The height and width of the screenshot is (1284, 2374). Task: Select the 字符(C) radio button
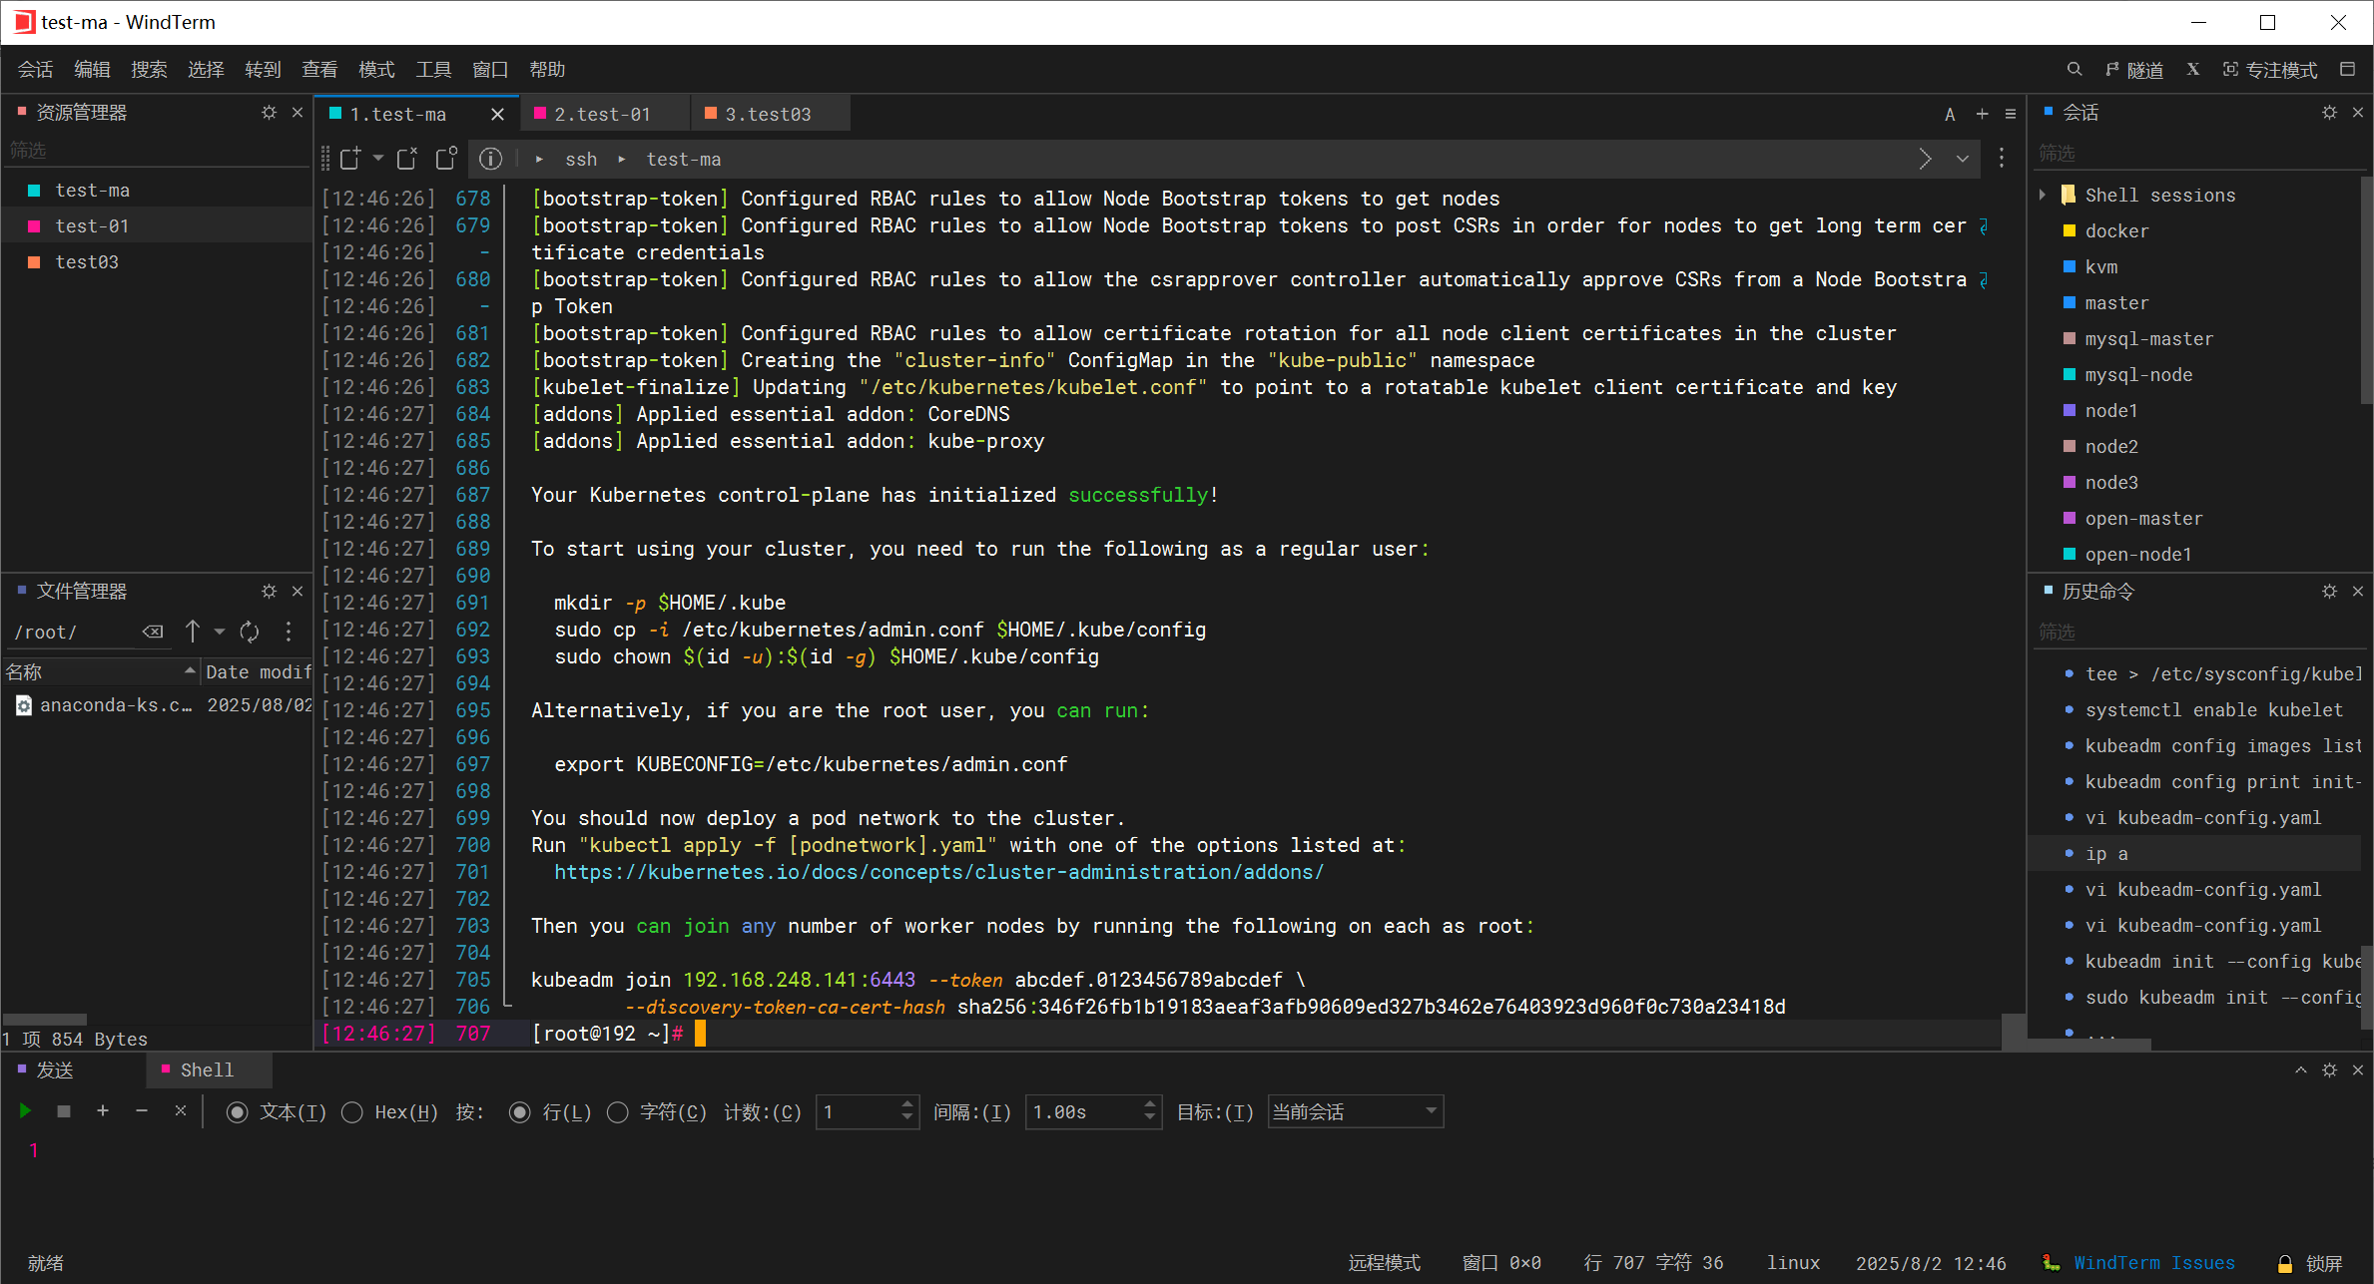[x=617, y=1112]
